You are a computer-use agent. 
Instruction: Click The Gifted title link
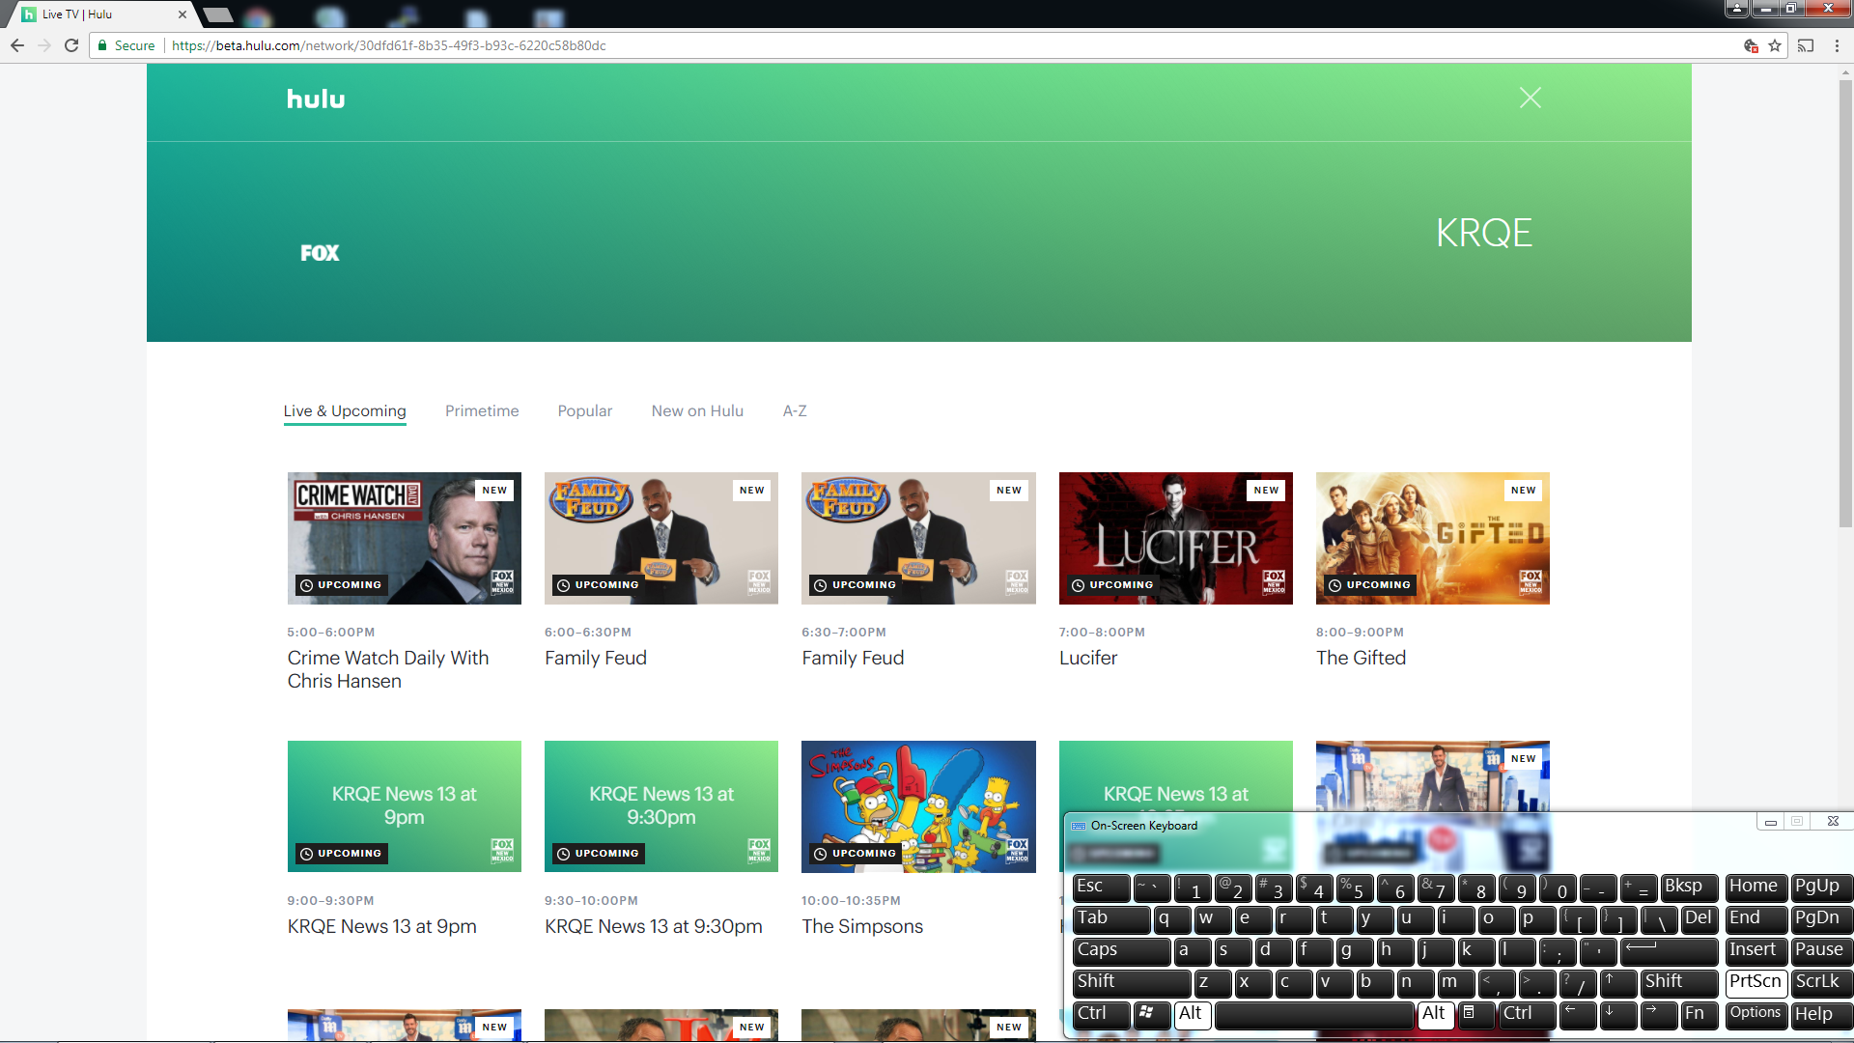1361,658
